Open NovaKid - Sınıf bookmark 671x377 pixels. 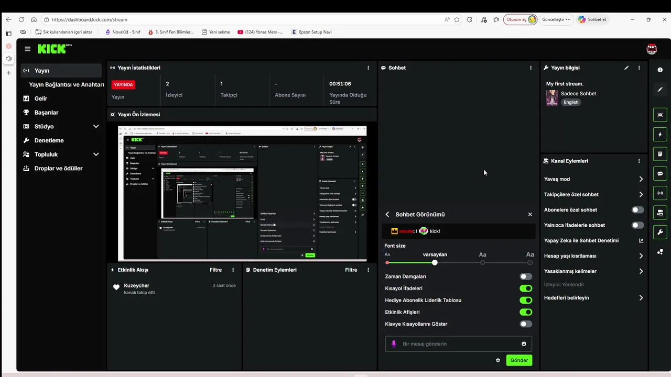pyautogui.click(x=122, y=32)
